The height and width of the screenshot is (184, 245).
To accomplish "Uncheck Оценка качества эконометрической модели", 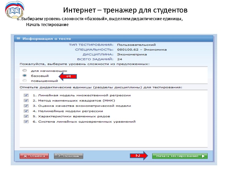I will [x=25, y=106].
